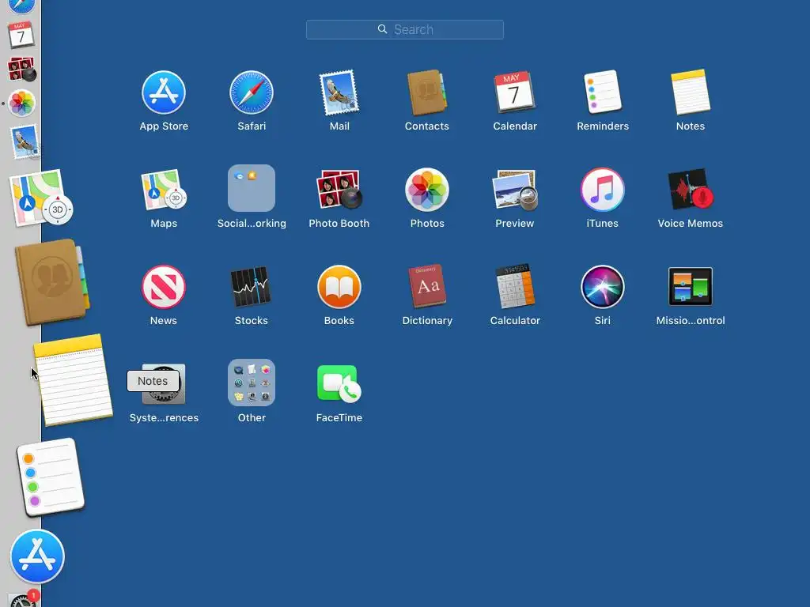Screen dimensions: 810x607
Task: Click the magnified Notes icon in Dock
Action: coord(73,380)
